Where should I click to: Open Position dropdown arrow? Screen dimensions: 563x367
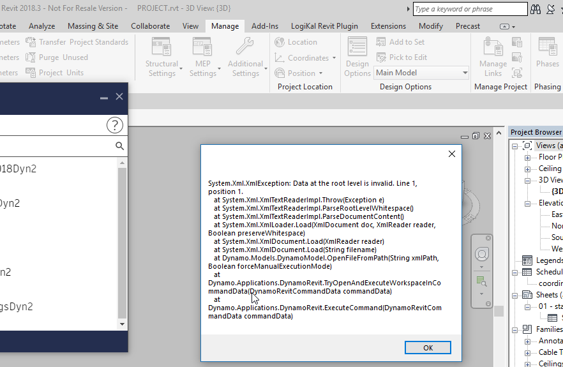[x=320, y=73]
